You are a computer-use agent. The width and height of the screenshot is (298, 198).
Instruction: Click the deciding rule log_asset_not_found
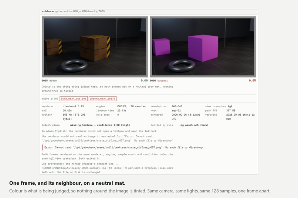[x=193, y=125]
